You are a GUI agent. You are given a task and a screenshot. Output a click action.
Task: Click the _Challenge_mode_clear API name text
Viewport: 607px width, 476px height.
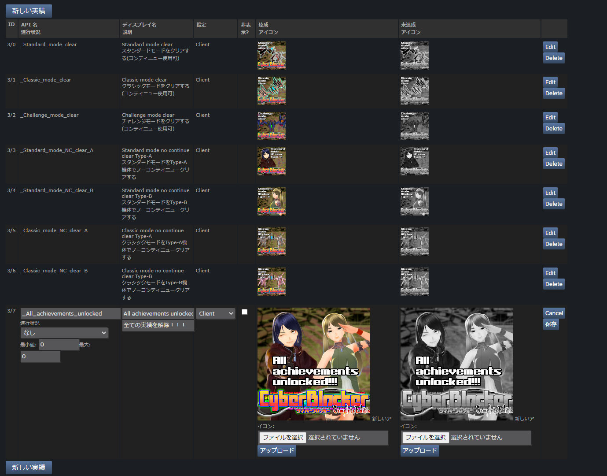click(49, 115)
